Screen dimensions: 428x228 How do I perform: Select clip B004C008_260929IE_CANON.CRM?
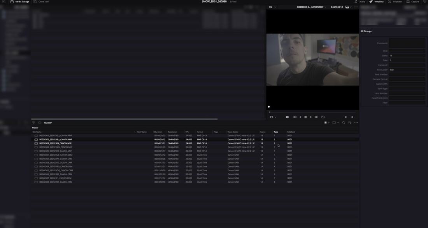pyautogui.click(x=56, y=182)
